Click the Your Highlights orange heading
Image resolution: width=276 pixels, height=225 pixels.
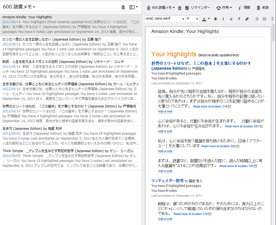point(174,54)
